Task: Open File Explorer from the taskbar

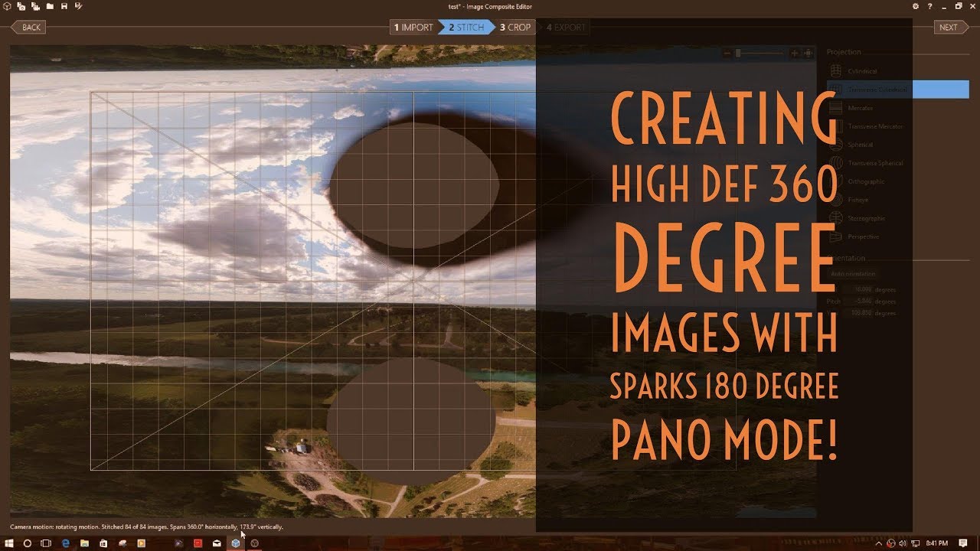Action: [x=84, y=543]
